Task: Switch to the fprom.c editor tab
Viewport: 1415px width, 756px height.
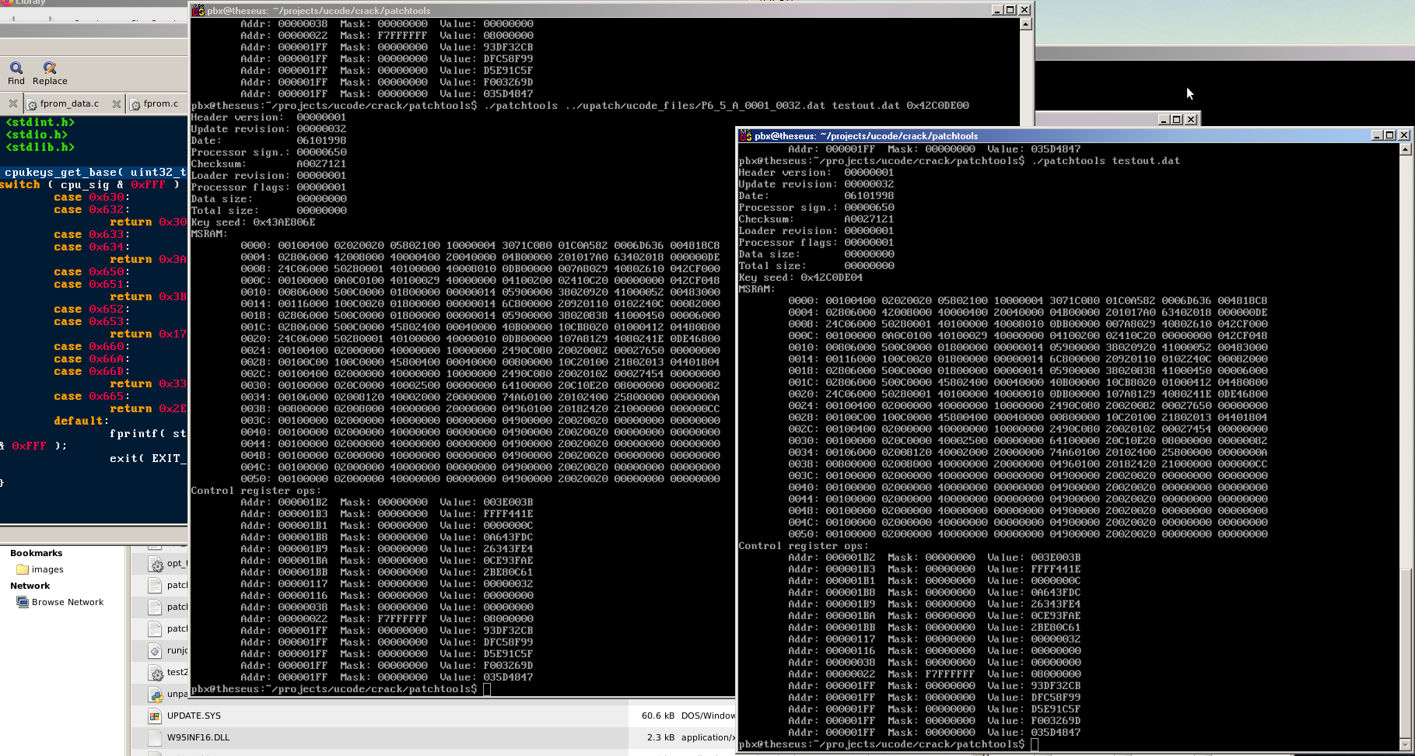Action: tap(161, 103)
